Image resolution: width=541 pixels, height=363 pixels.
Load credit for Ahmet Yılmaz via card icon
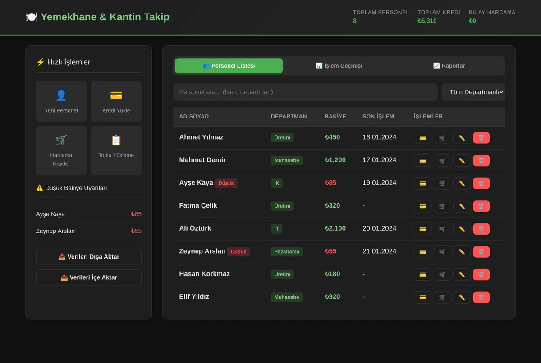pos(422,138)
